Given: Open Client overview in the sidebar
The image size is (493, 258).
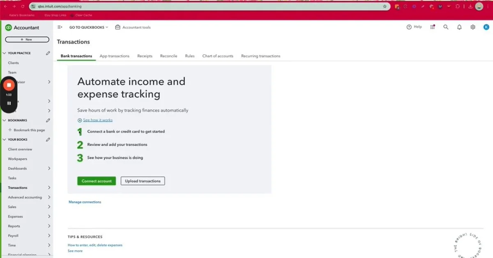Looking at the screenshot, I should (20, 149).
